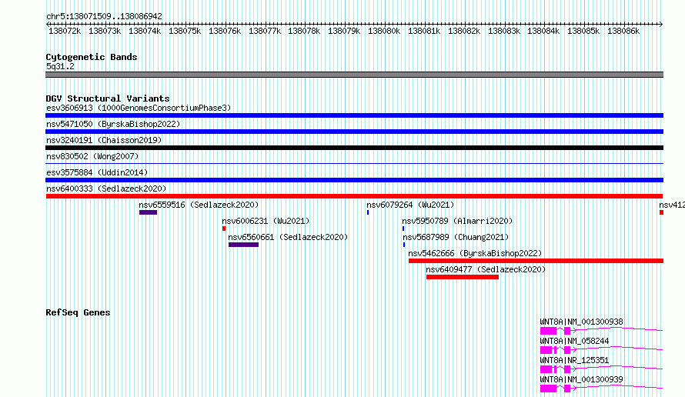This screenshot has width=685, height=397.
Task: Click the 138085k ruler label
Action: 583,31
